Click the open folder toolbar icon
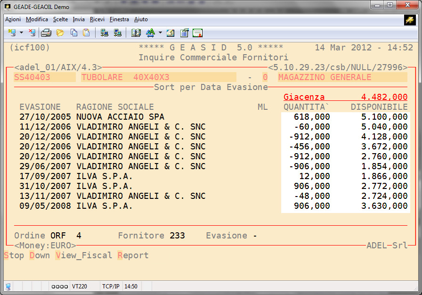This screenshot has width=422, height=295. [x=60, y=33]
